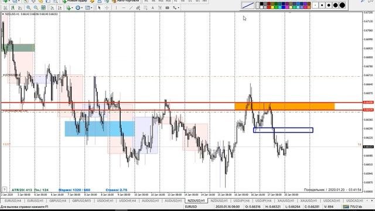Open the EURUSD,H4 chart tab

coord(13,200)
